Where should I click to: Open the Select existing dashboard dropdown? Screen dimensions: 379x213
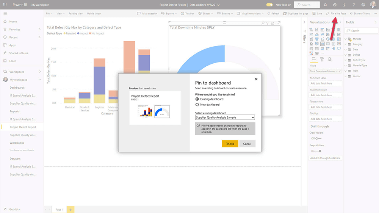click(225, 117)
